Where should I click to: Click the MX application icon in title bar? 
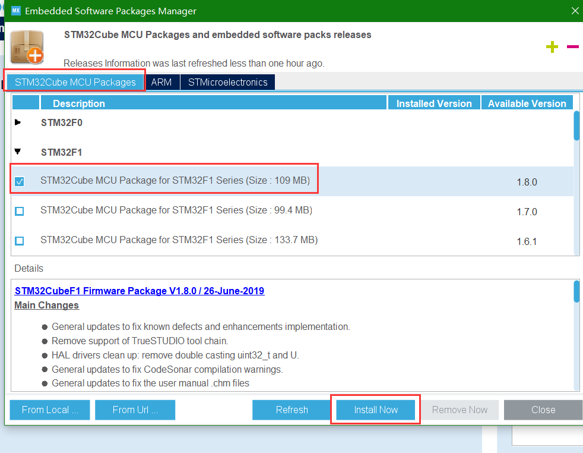click(15, 11)
